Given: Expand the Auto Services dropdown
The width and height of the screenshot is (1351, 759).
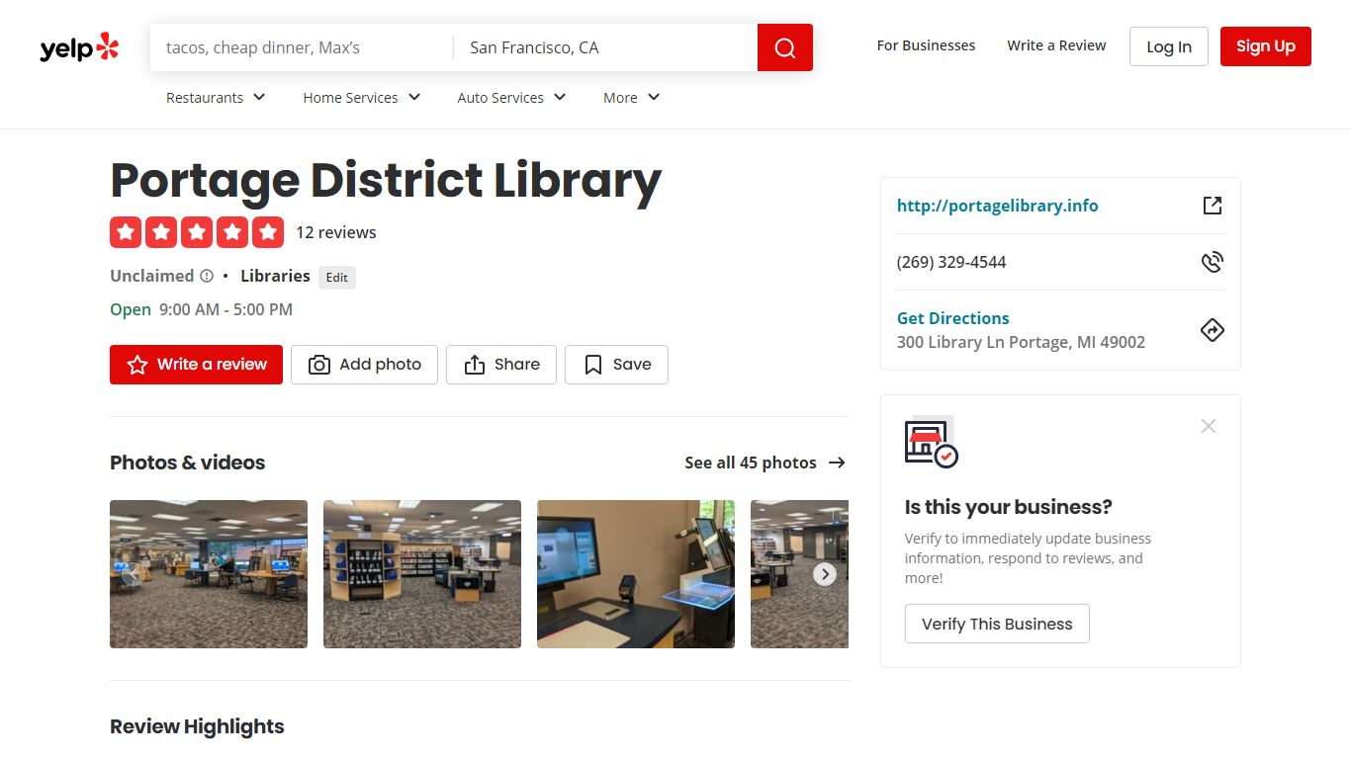Looking at the screenshot, I should pos(511,98).
